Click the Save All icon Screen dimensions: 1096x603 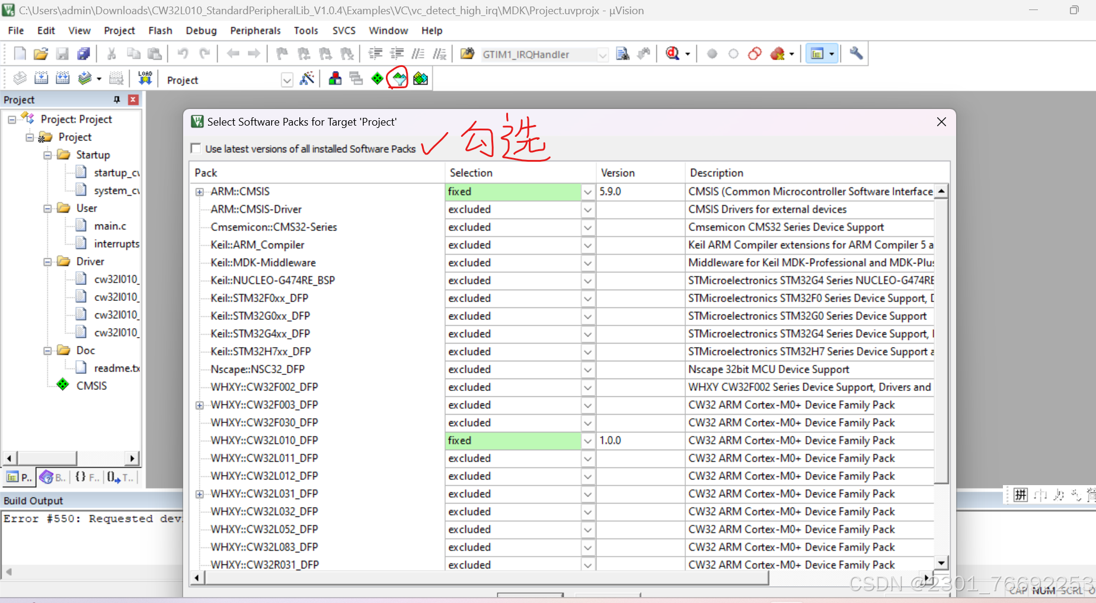click(x=84, y=54)
